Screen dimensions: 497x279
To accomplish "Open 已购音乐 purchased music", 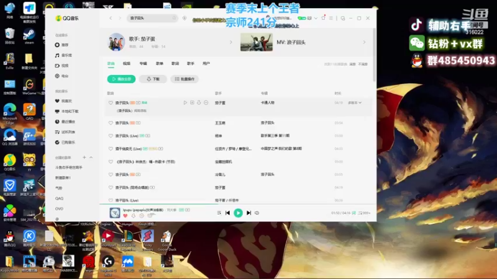I will coord(65,143).
